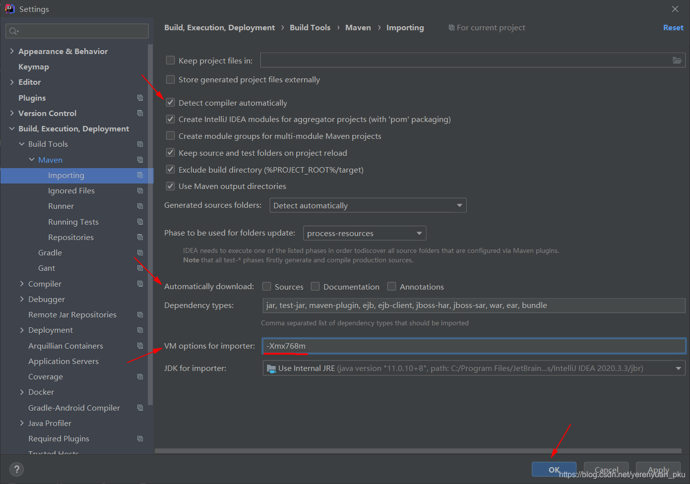Go to Maven breadcrumb
The width and height of the screenshot is (690, 484).
click(x=358, y=27)
